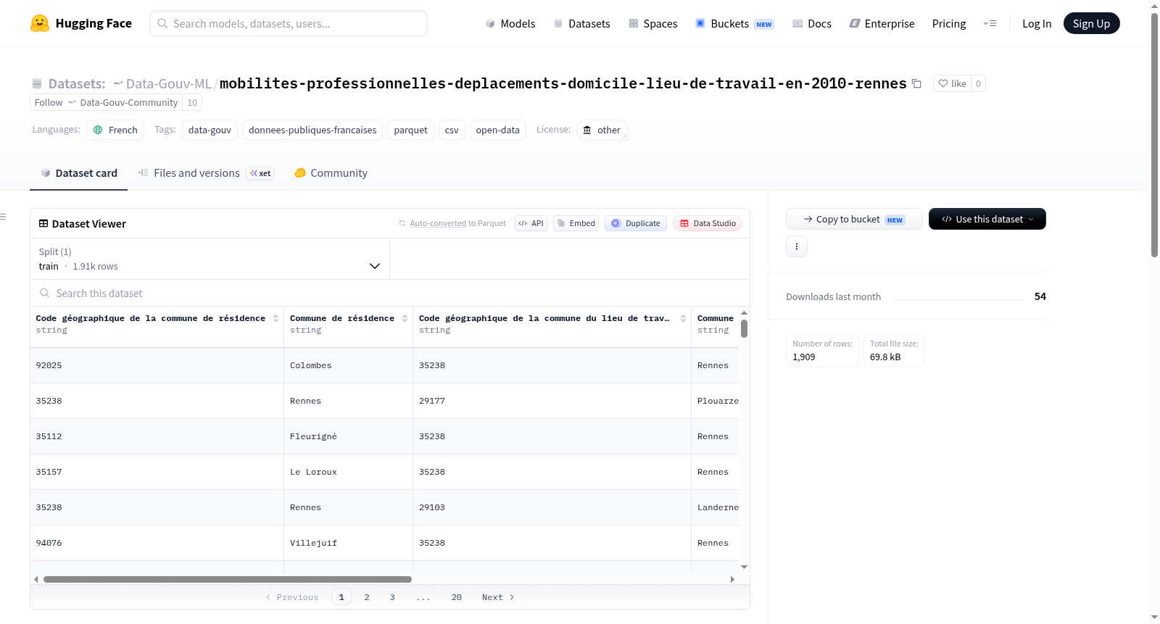Screen dimensions: 1160x624
Task: Select the Villejuif cell
Action: pos(348,543)
